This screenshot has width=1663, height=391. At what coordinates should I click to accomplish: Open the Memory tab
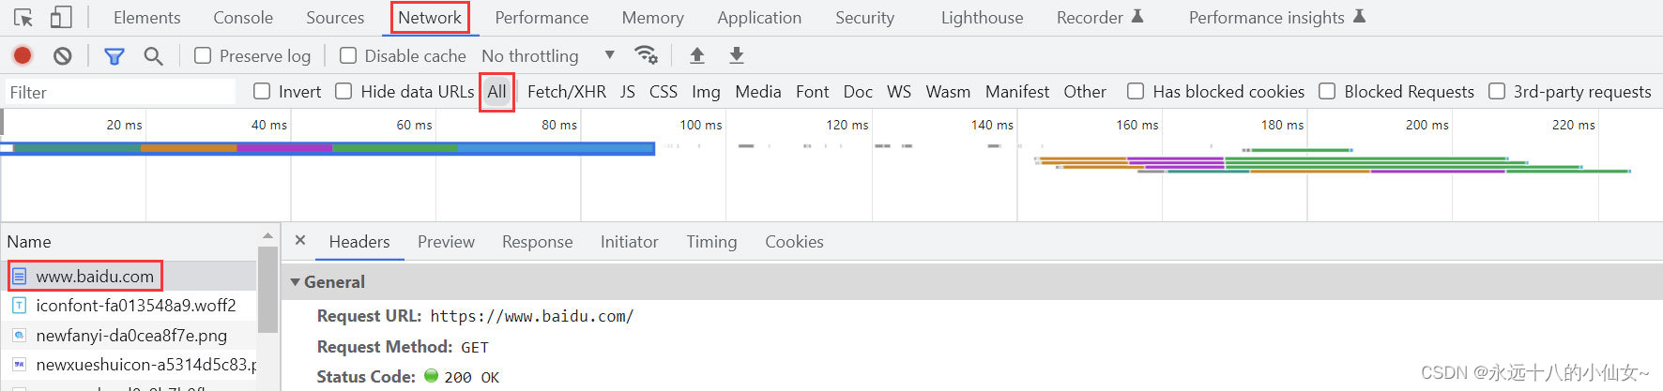[x=652, y=17]
